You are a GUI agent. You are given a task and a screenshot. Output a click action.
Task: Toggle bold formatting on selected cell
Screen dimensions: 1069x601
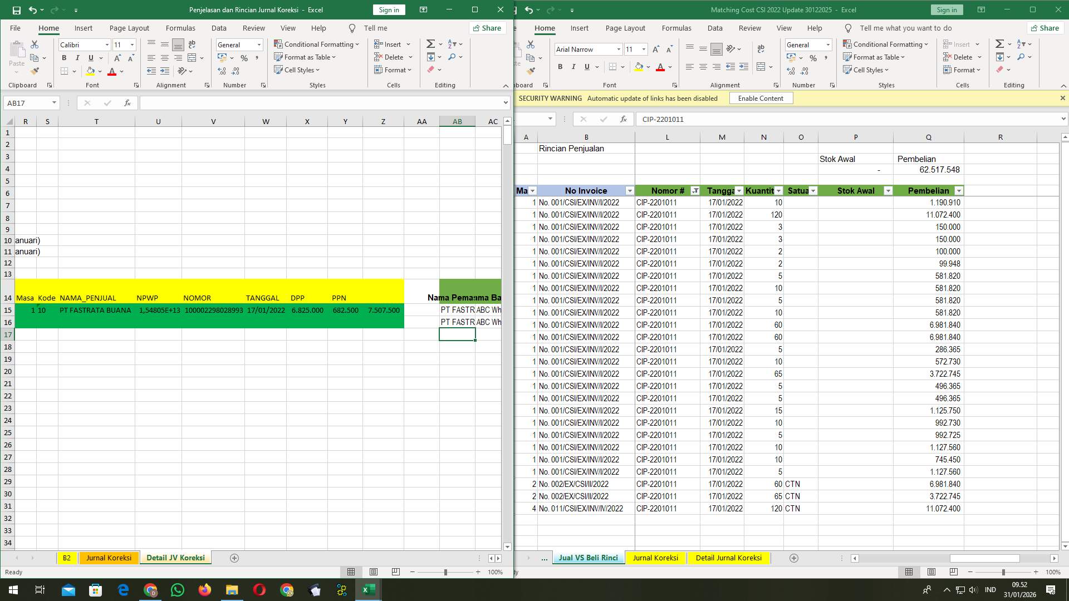(x=64, y=57)
